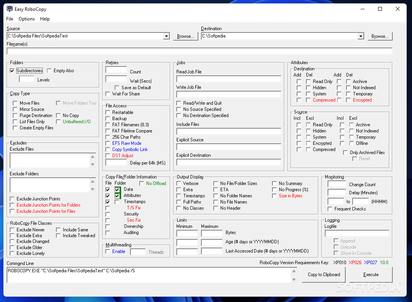The height and width of the screenshot is (302, 412).
Task: Enable Exclude Junction Points for Folders
Action: click(12, 205)
